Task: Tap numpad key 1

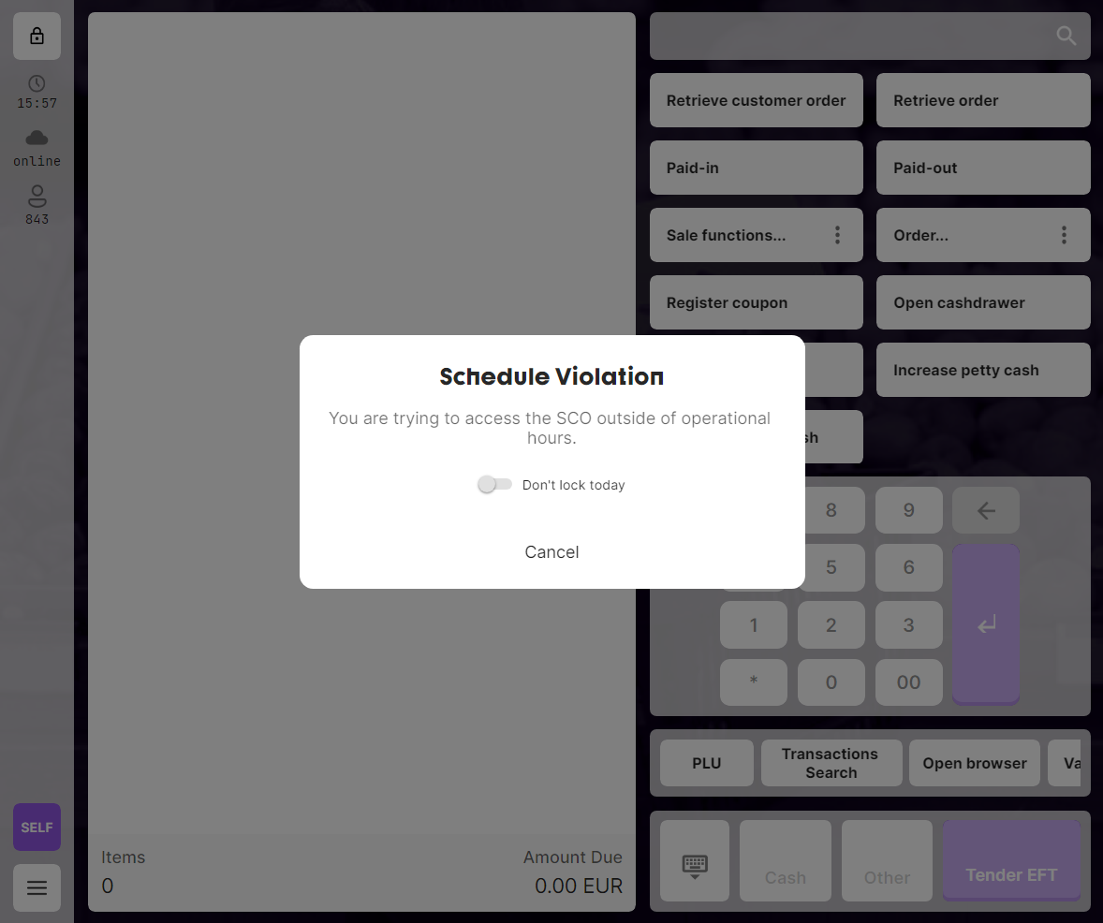Action: 754,624
